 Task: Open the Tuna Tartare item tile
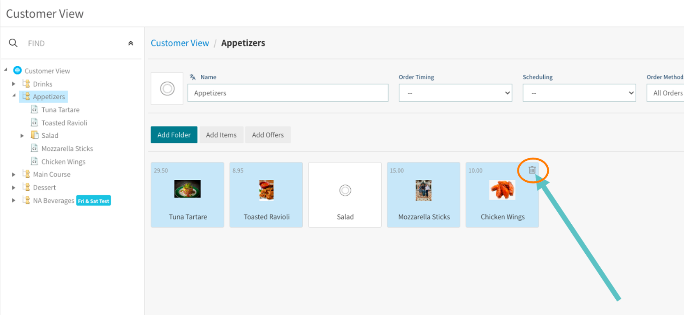[188, 195]
